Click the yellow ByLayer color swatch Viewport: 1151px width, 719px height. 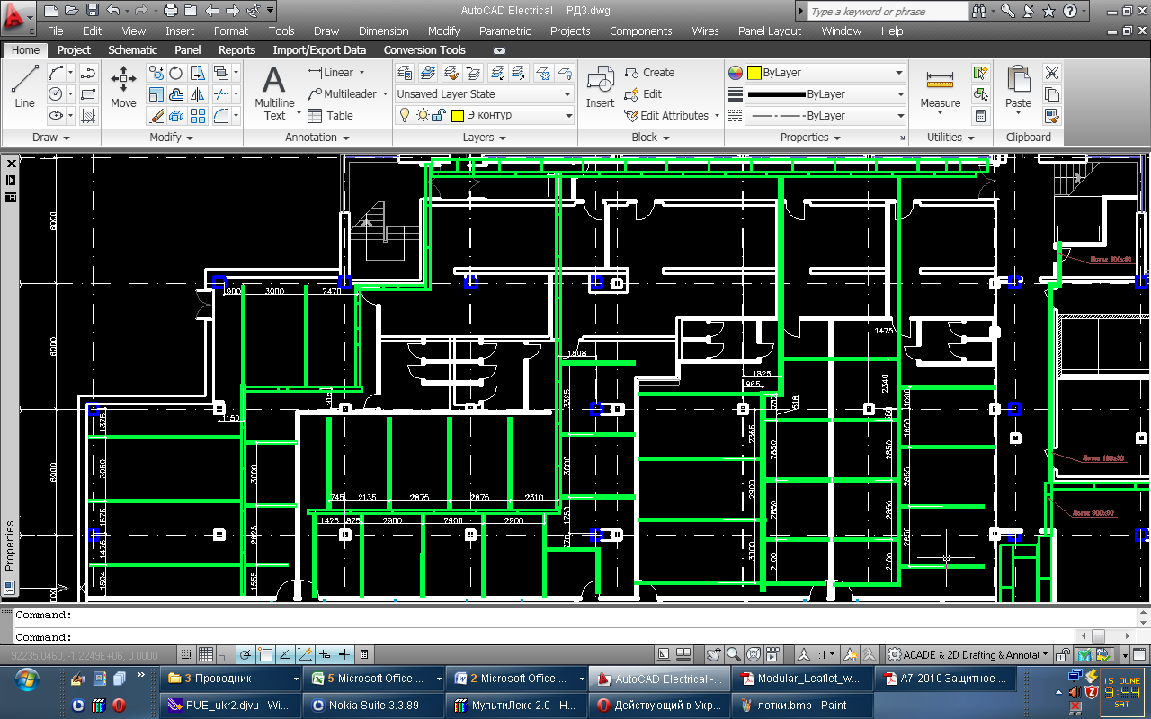click(754, 73)
